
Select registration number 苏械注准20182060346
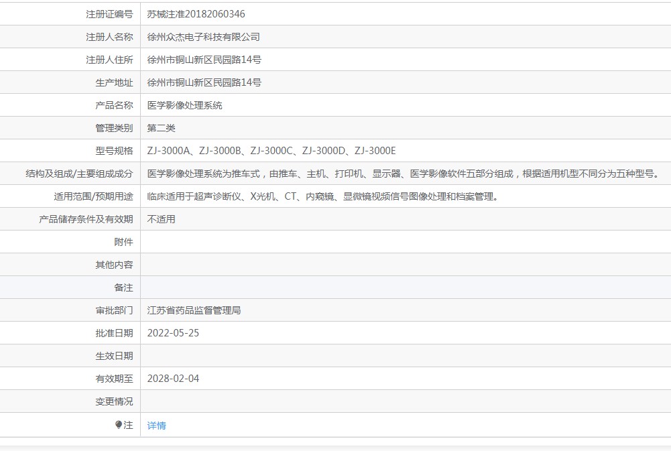point(196,14)
